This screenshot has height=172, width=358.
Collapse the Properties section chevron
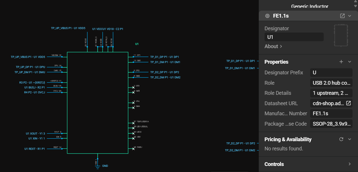tap(350, 62)
